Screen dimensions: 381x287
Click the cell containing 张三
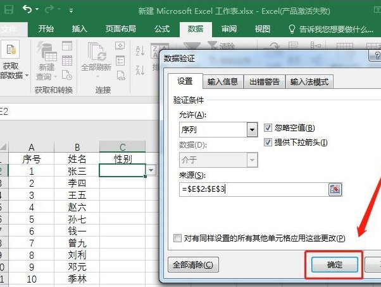(x=77, y=171)
